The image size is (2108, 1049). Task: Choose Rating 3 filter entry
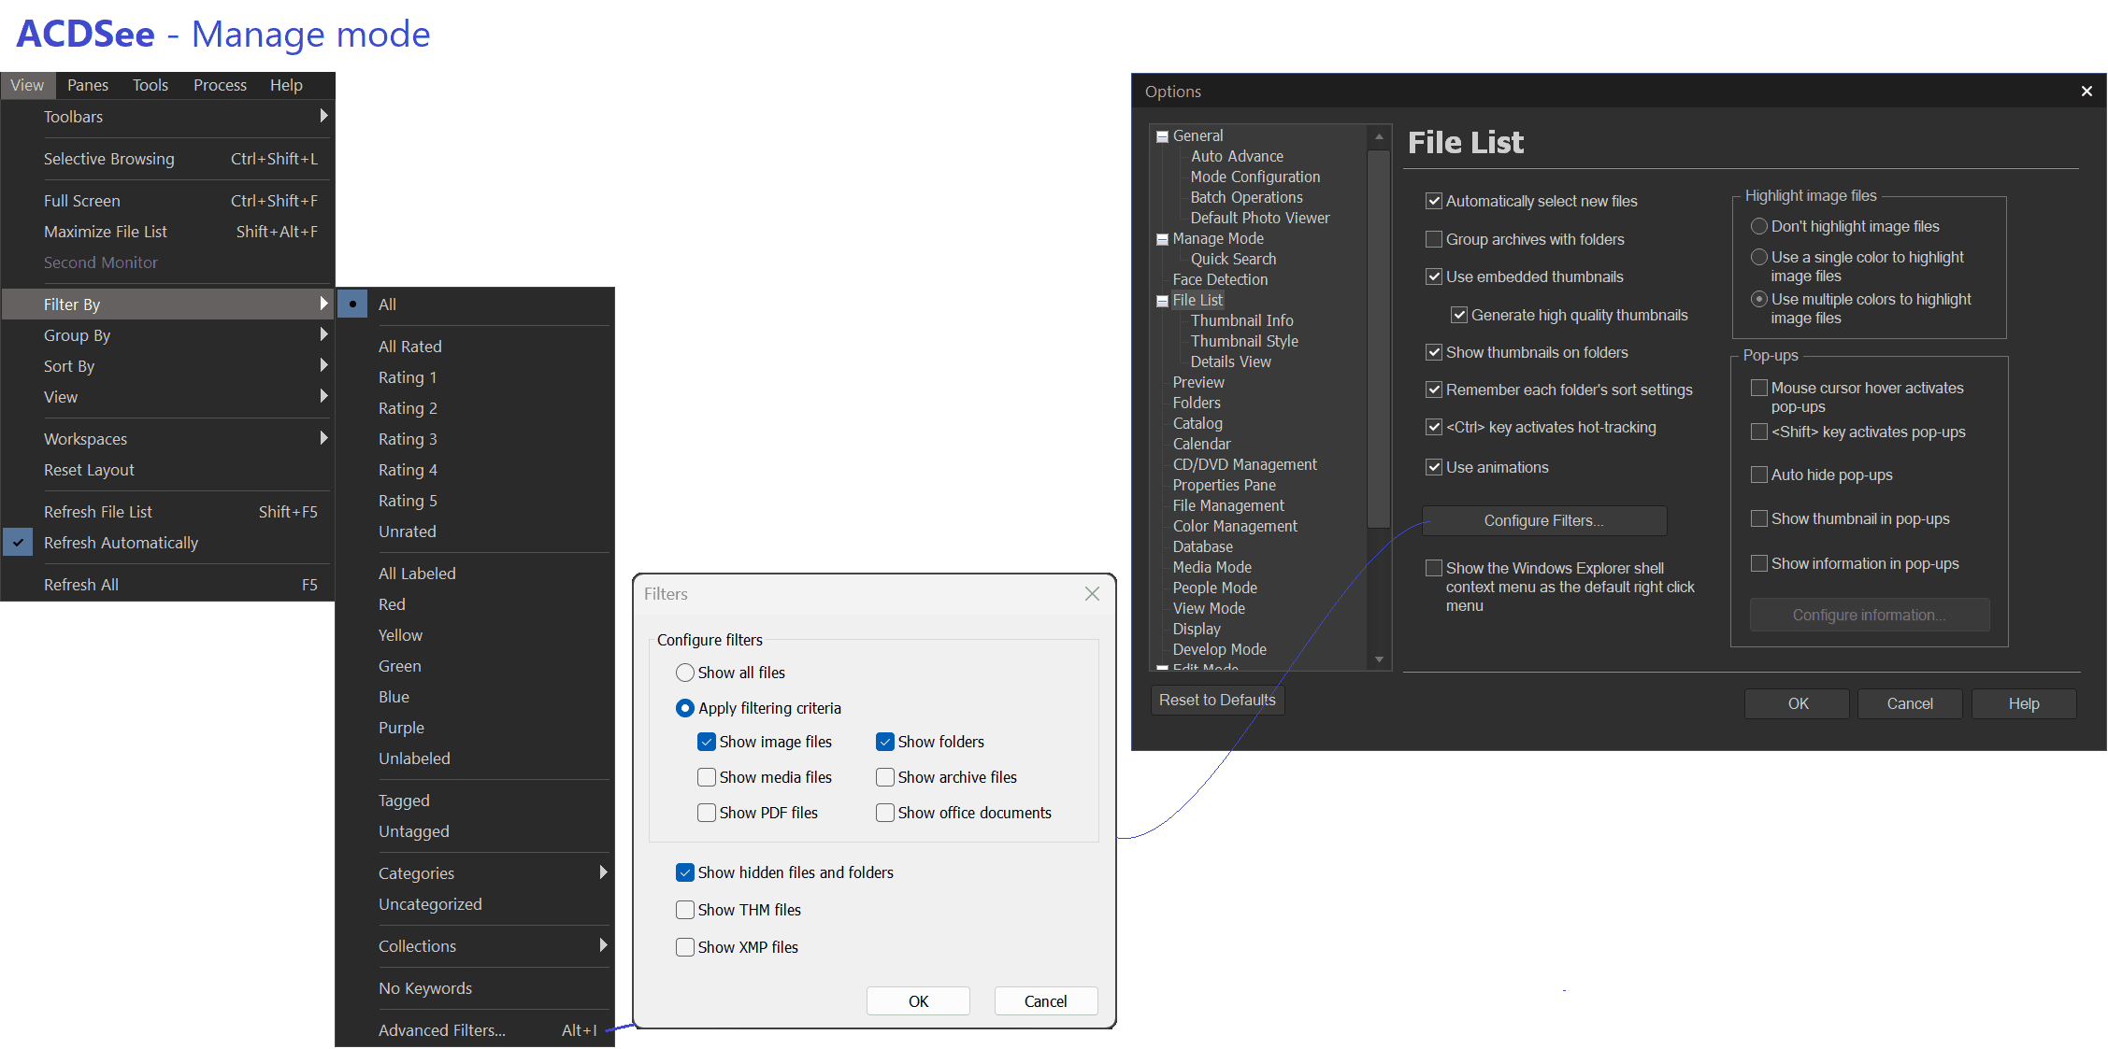(408, 439)
